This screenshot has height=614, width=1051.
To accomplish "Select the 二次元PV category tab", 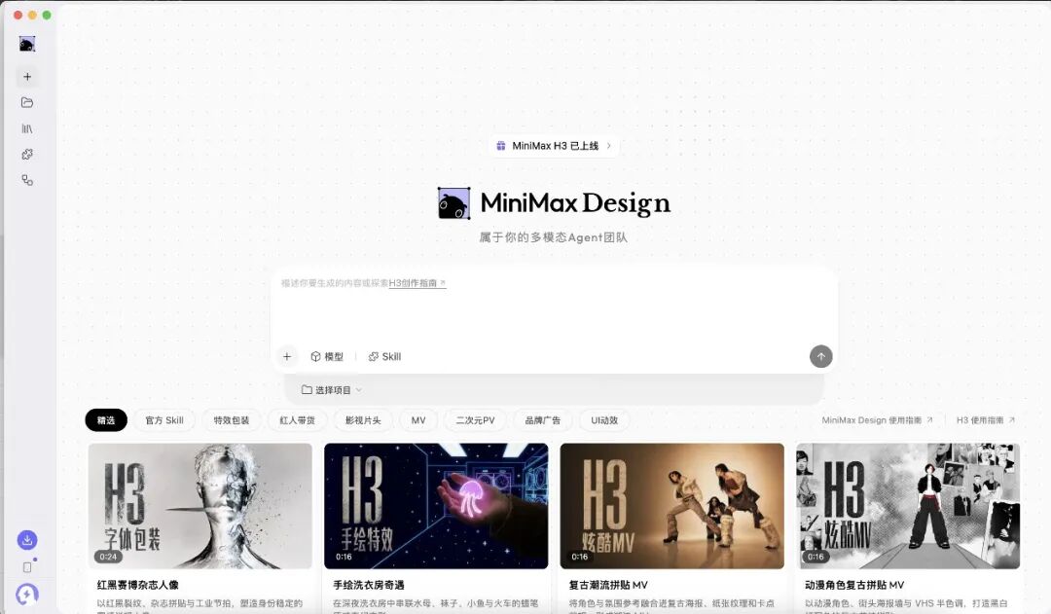I will [475, 420].
